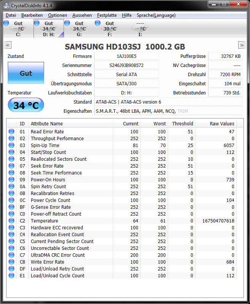Image resolution: width=250 pixels, height=304 pixels.
Task: Click the Standard field ATA8-ACS
Action: click(x=168, y=102)
